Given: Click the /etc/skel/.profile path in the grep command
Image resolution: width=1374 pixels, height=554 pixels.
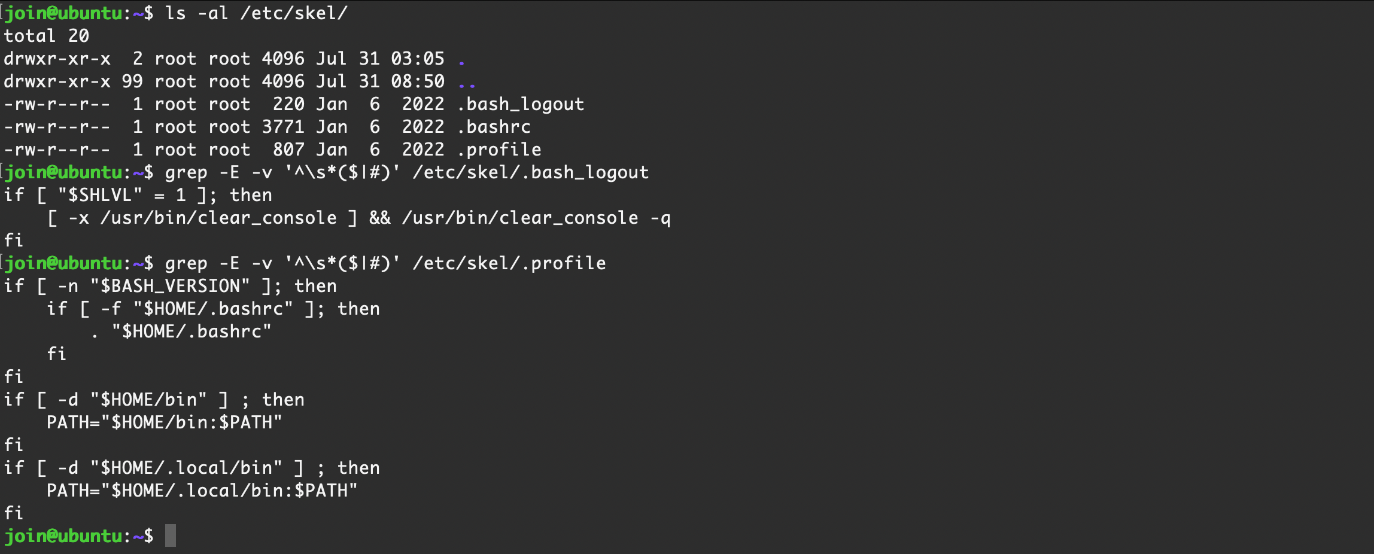Looking at the screenshot, I should coord(509,263).
